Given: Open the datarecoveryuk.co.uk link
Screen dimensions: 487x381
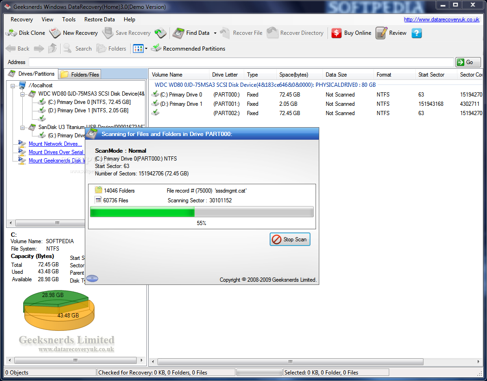Looking at the screenshot, I should (442, 19).
